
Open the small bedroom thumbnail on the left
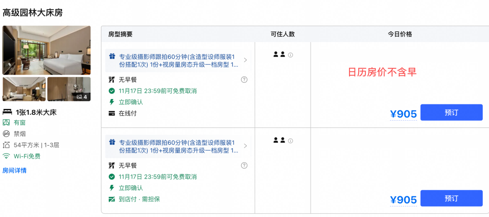point(24,89)
